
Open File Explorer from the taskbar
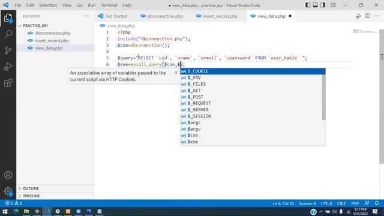pos(26,211)
